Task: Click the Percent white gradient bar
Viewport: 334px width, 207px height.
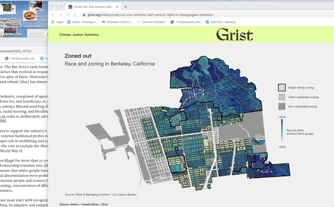Action: point(281,131)
